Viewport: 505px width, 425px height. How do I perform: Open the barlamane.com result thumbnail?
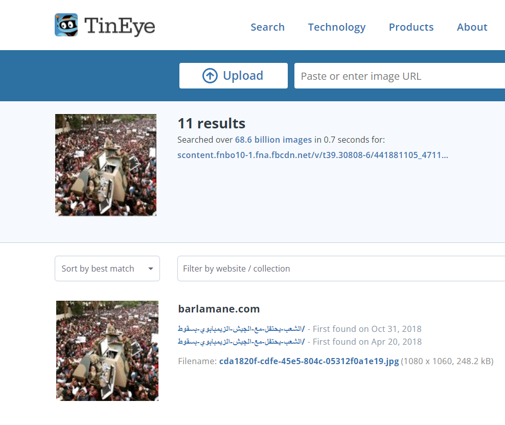click(107, 350)
